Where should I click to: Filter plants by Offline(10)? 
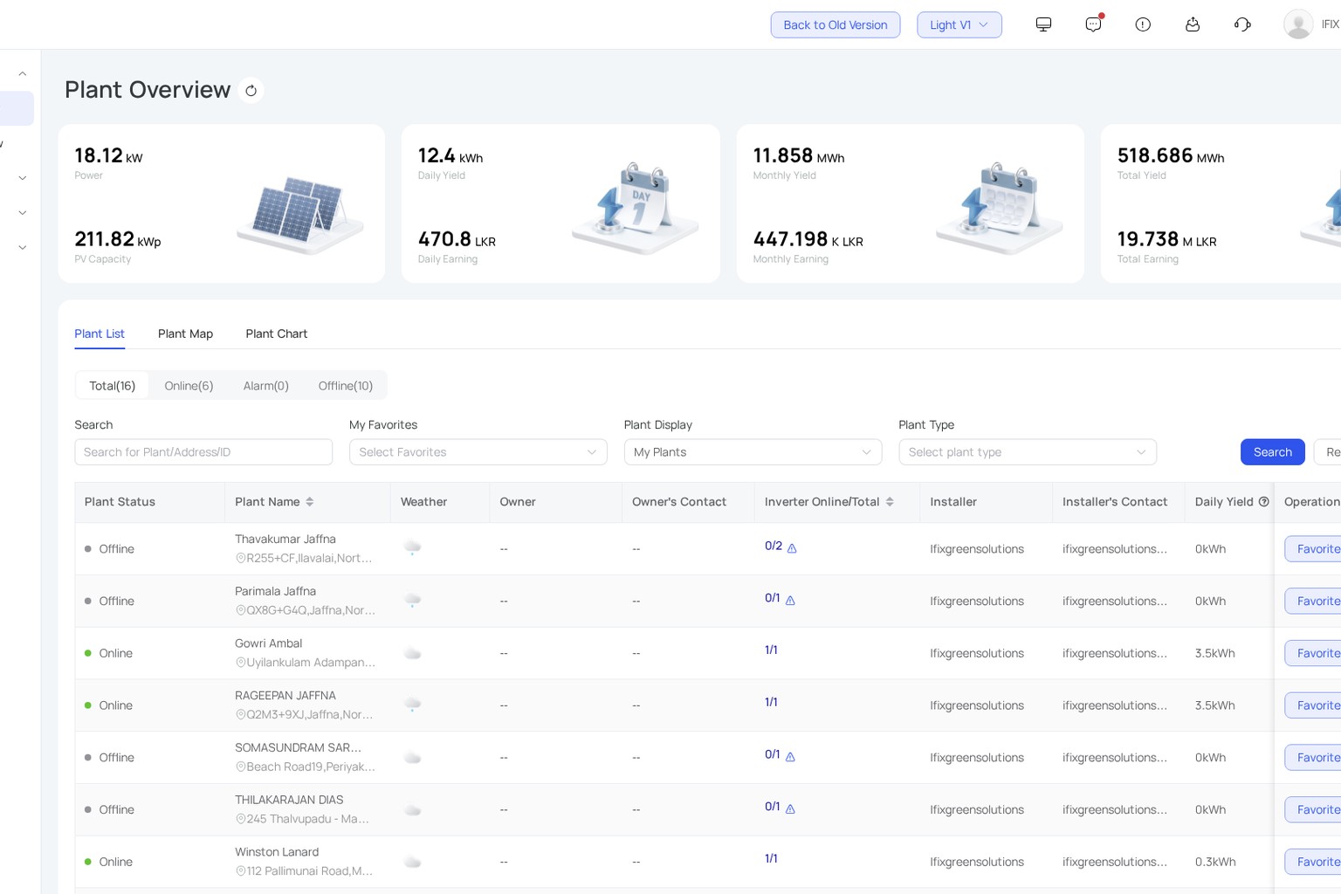coord(346,386)
